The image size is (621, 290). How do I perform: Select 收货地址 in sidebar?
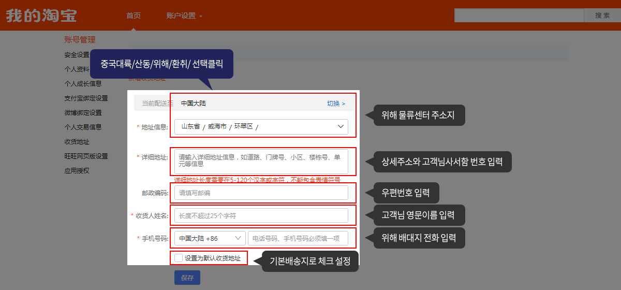click(77, 141)
